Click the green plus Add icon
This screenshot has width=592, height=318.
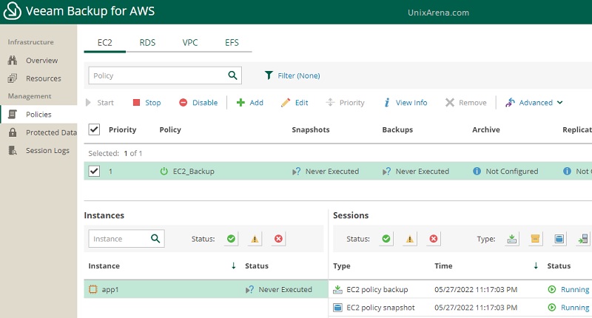240,103
